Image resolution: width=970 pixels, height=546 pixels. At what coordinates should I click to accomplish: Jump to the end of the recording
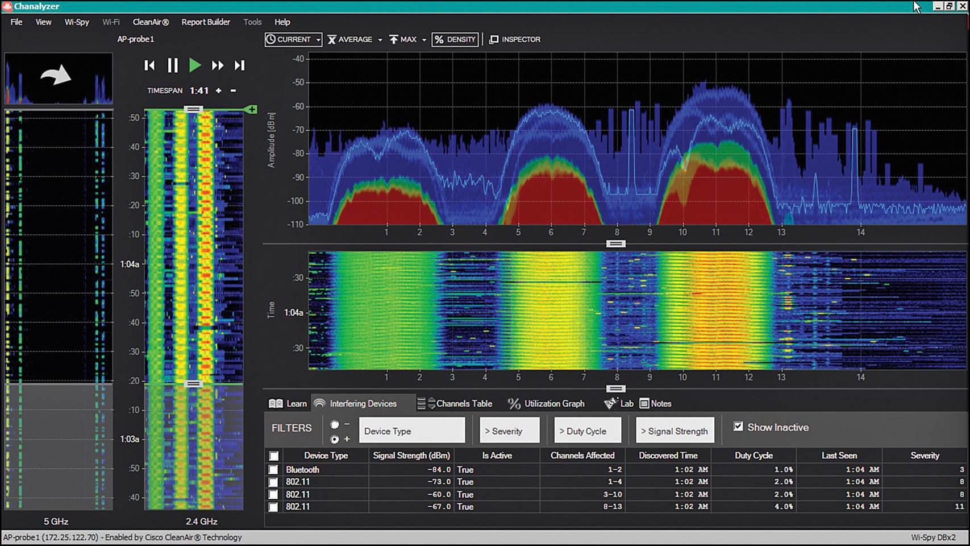tap(240, 65)
